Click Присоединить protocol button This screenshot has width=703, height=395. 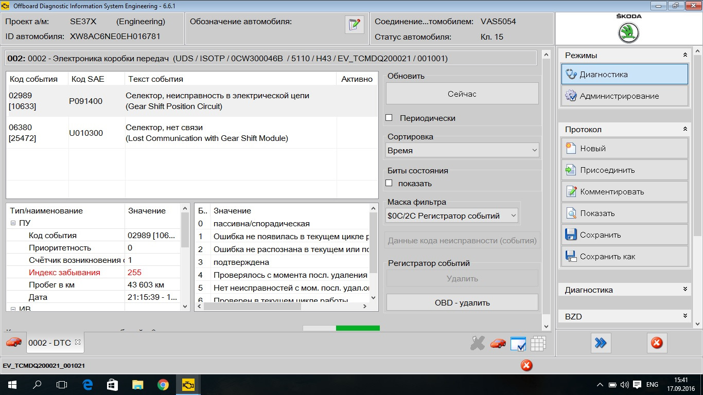tap(625, 170)
